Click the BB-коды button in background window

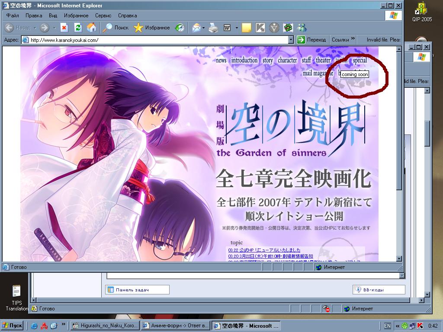pos(379,290)
